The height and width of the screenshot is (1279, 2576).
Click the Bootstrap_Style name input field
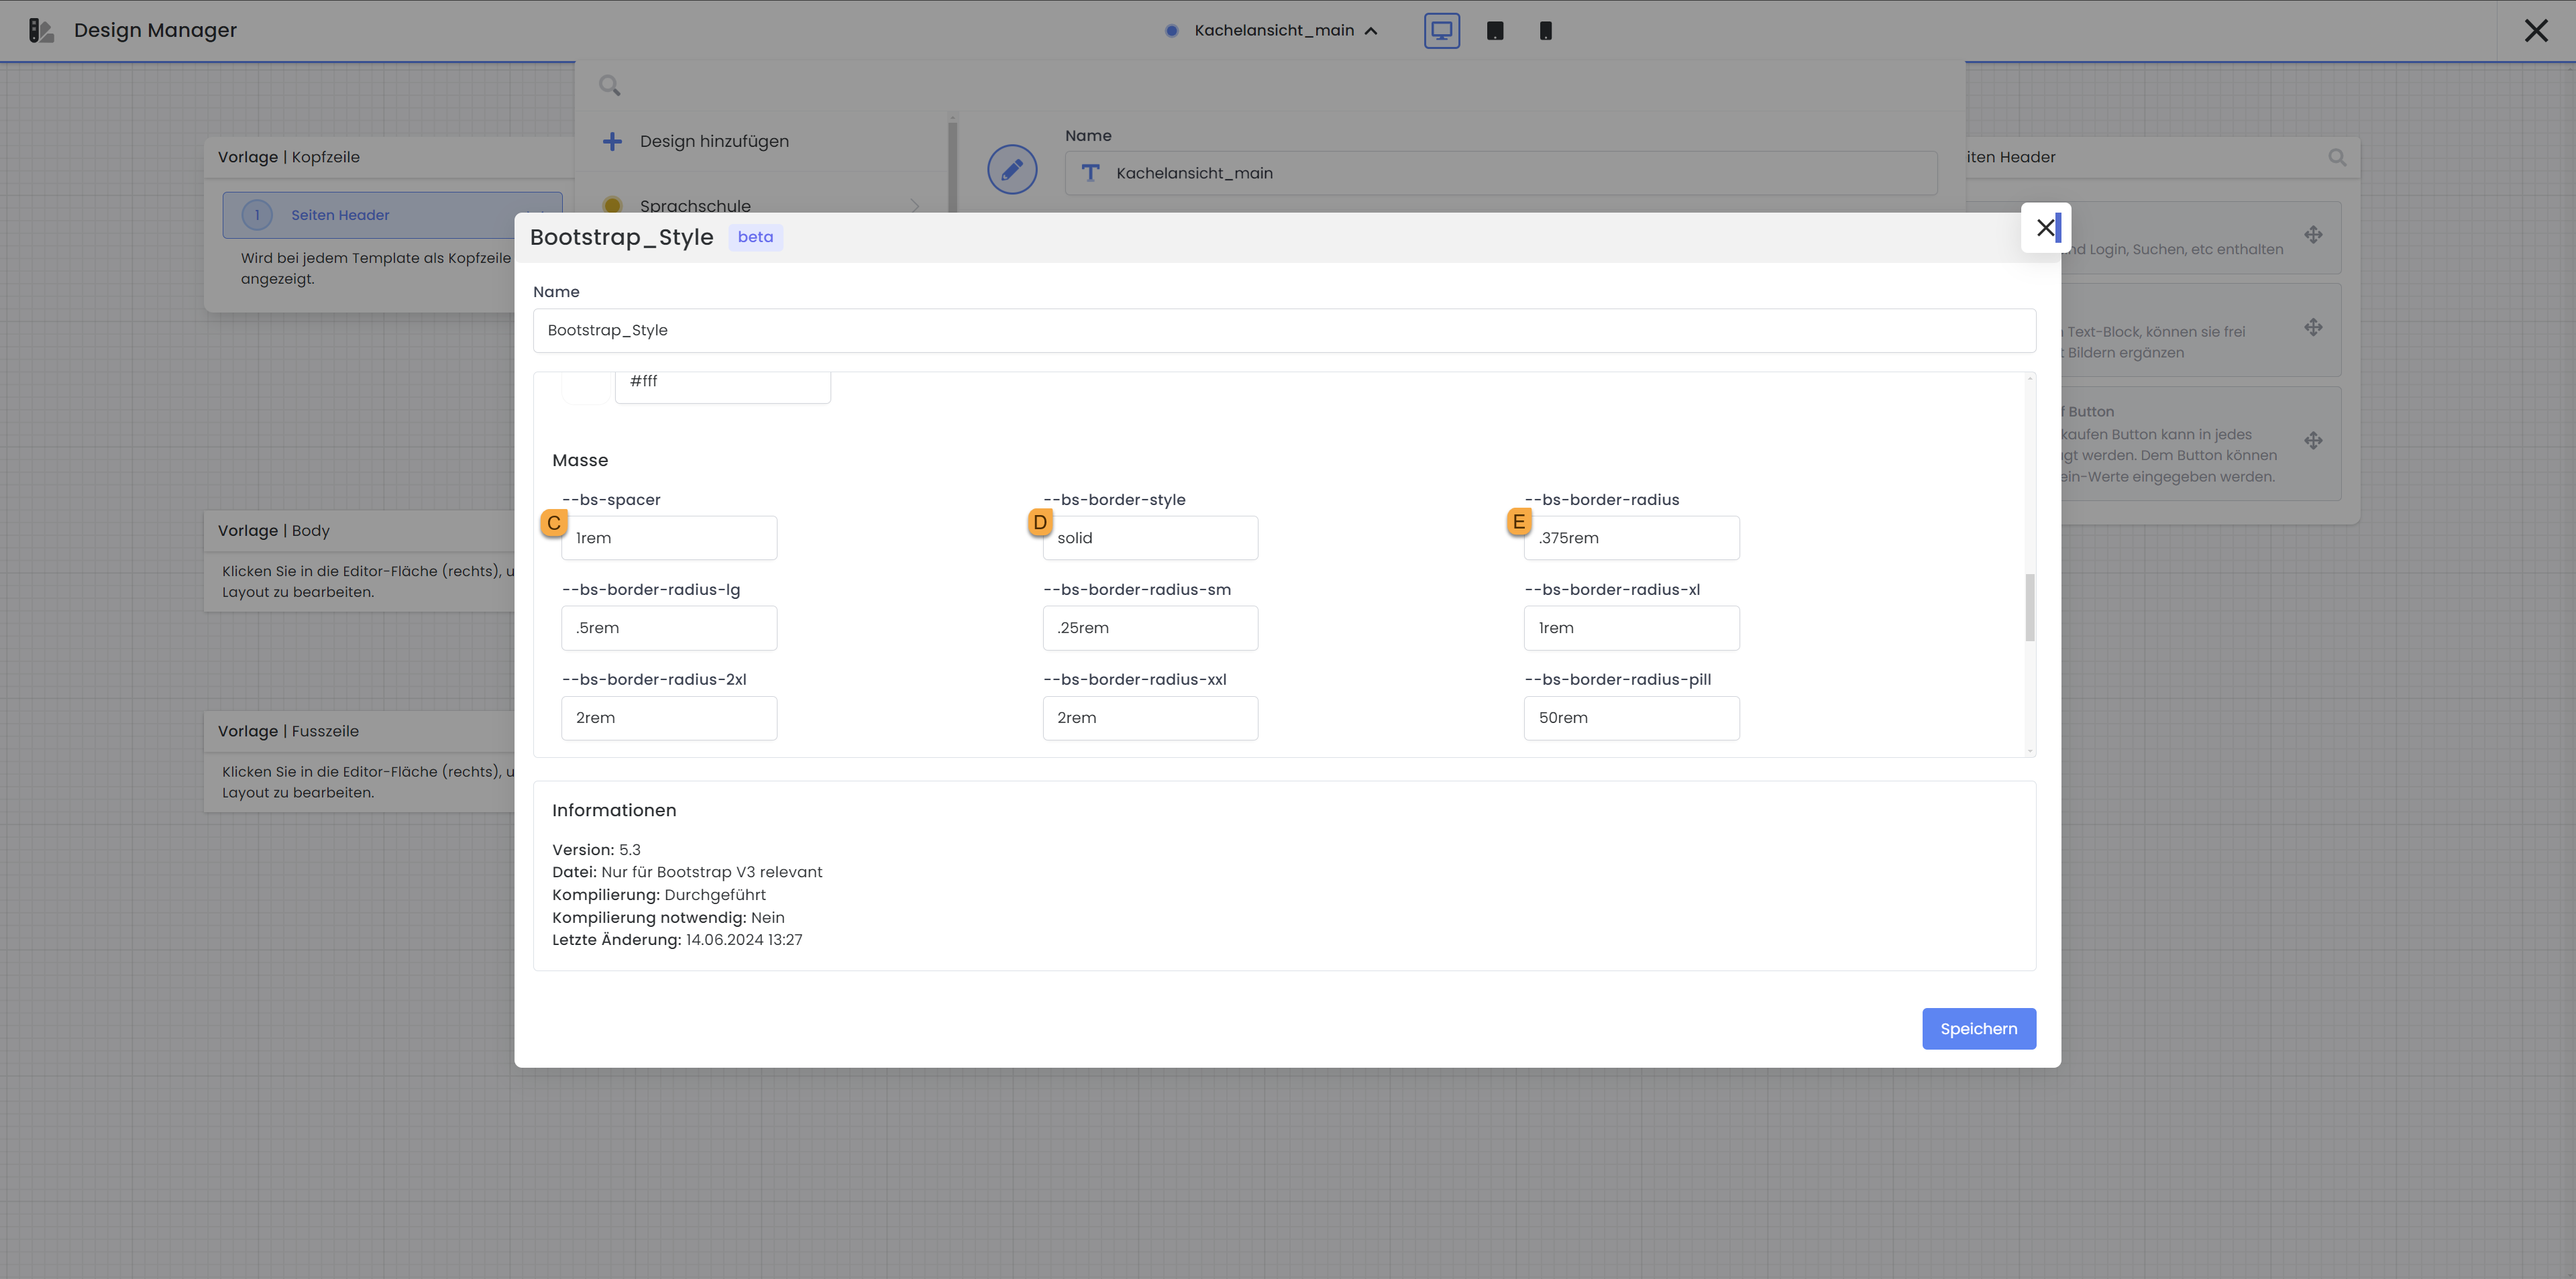(1284, 330)
